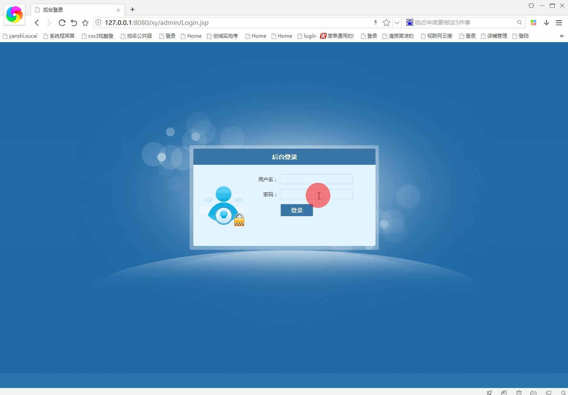Maximize the browser window
The width and height of the screenshot is (568, 395).
(x=552, y=6)
